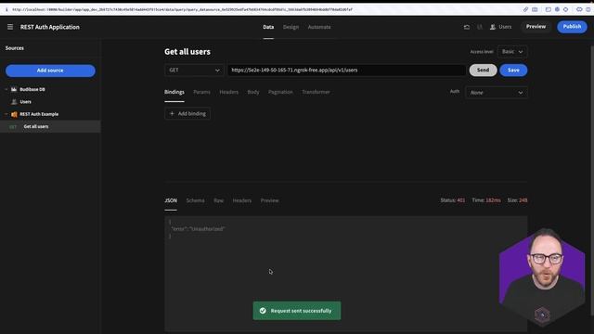The width and height of the screenshot is (594, 334).
Task: Select the response Headers tab
Action: 242,200
